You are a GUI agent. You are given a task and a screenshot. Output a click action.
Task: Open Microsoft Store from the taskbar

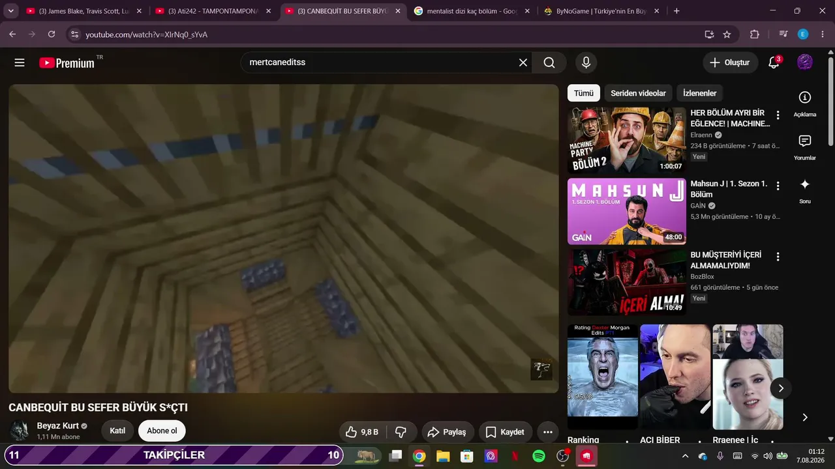tap(467, 456)
